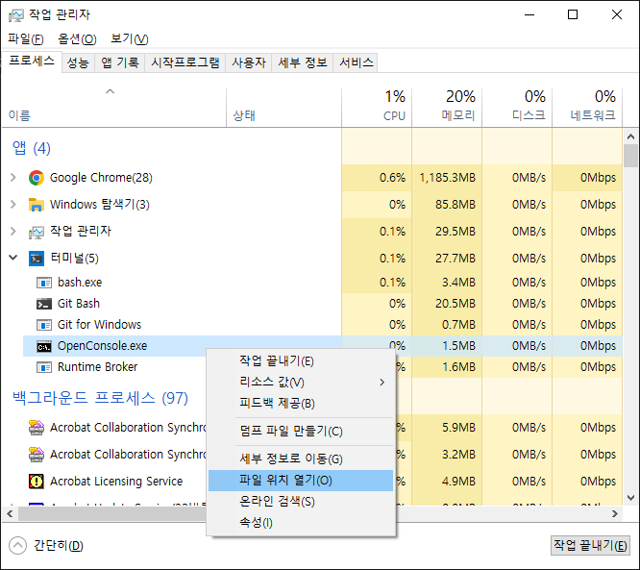Switch to the 세부 정보 tab

coord(303,62)
